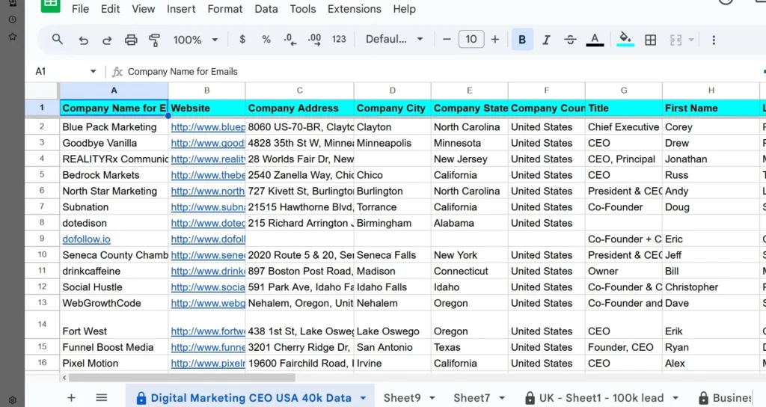Open the Data menu
Image resolution: width=766 pixels, height=407 pixels.
click(266, 9)
